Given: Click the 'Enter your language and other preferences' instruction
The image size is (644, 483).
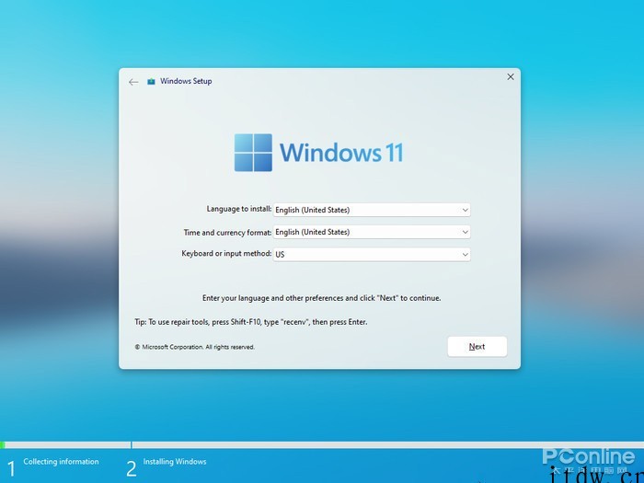Looking at the screenshot, I should (322, 298).
